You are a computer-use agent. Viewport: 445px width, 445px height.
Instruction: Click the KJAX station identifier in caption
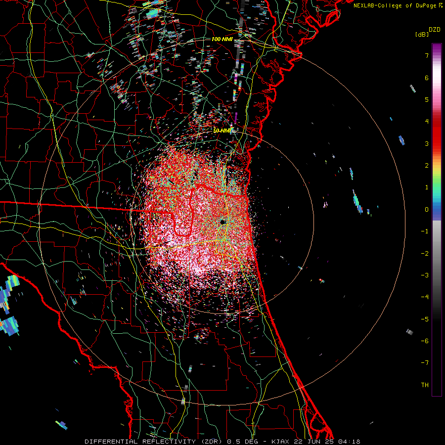click(281, 442)
